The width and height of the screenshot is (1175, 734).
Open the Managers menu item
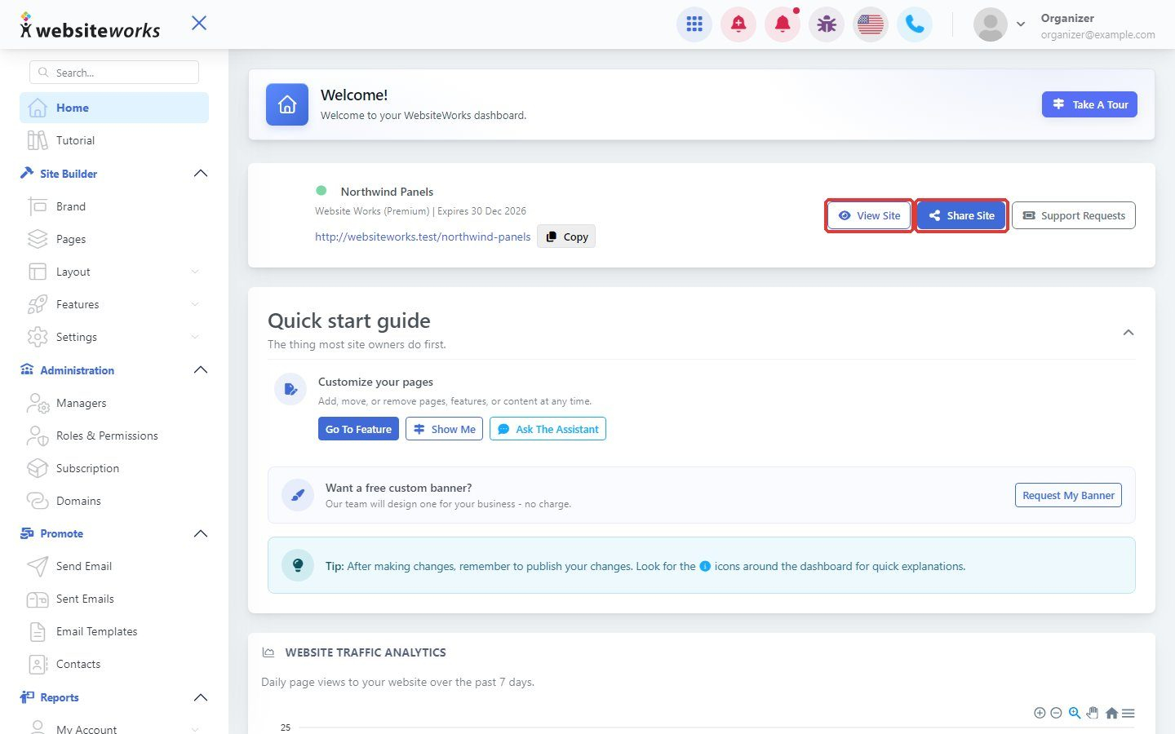tap(114, 403)
